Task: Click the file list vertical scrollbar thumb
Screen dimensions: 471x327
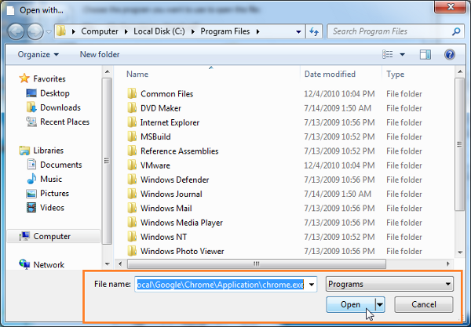Action: [459, 144]
